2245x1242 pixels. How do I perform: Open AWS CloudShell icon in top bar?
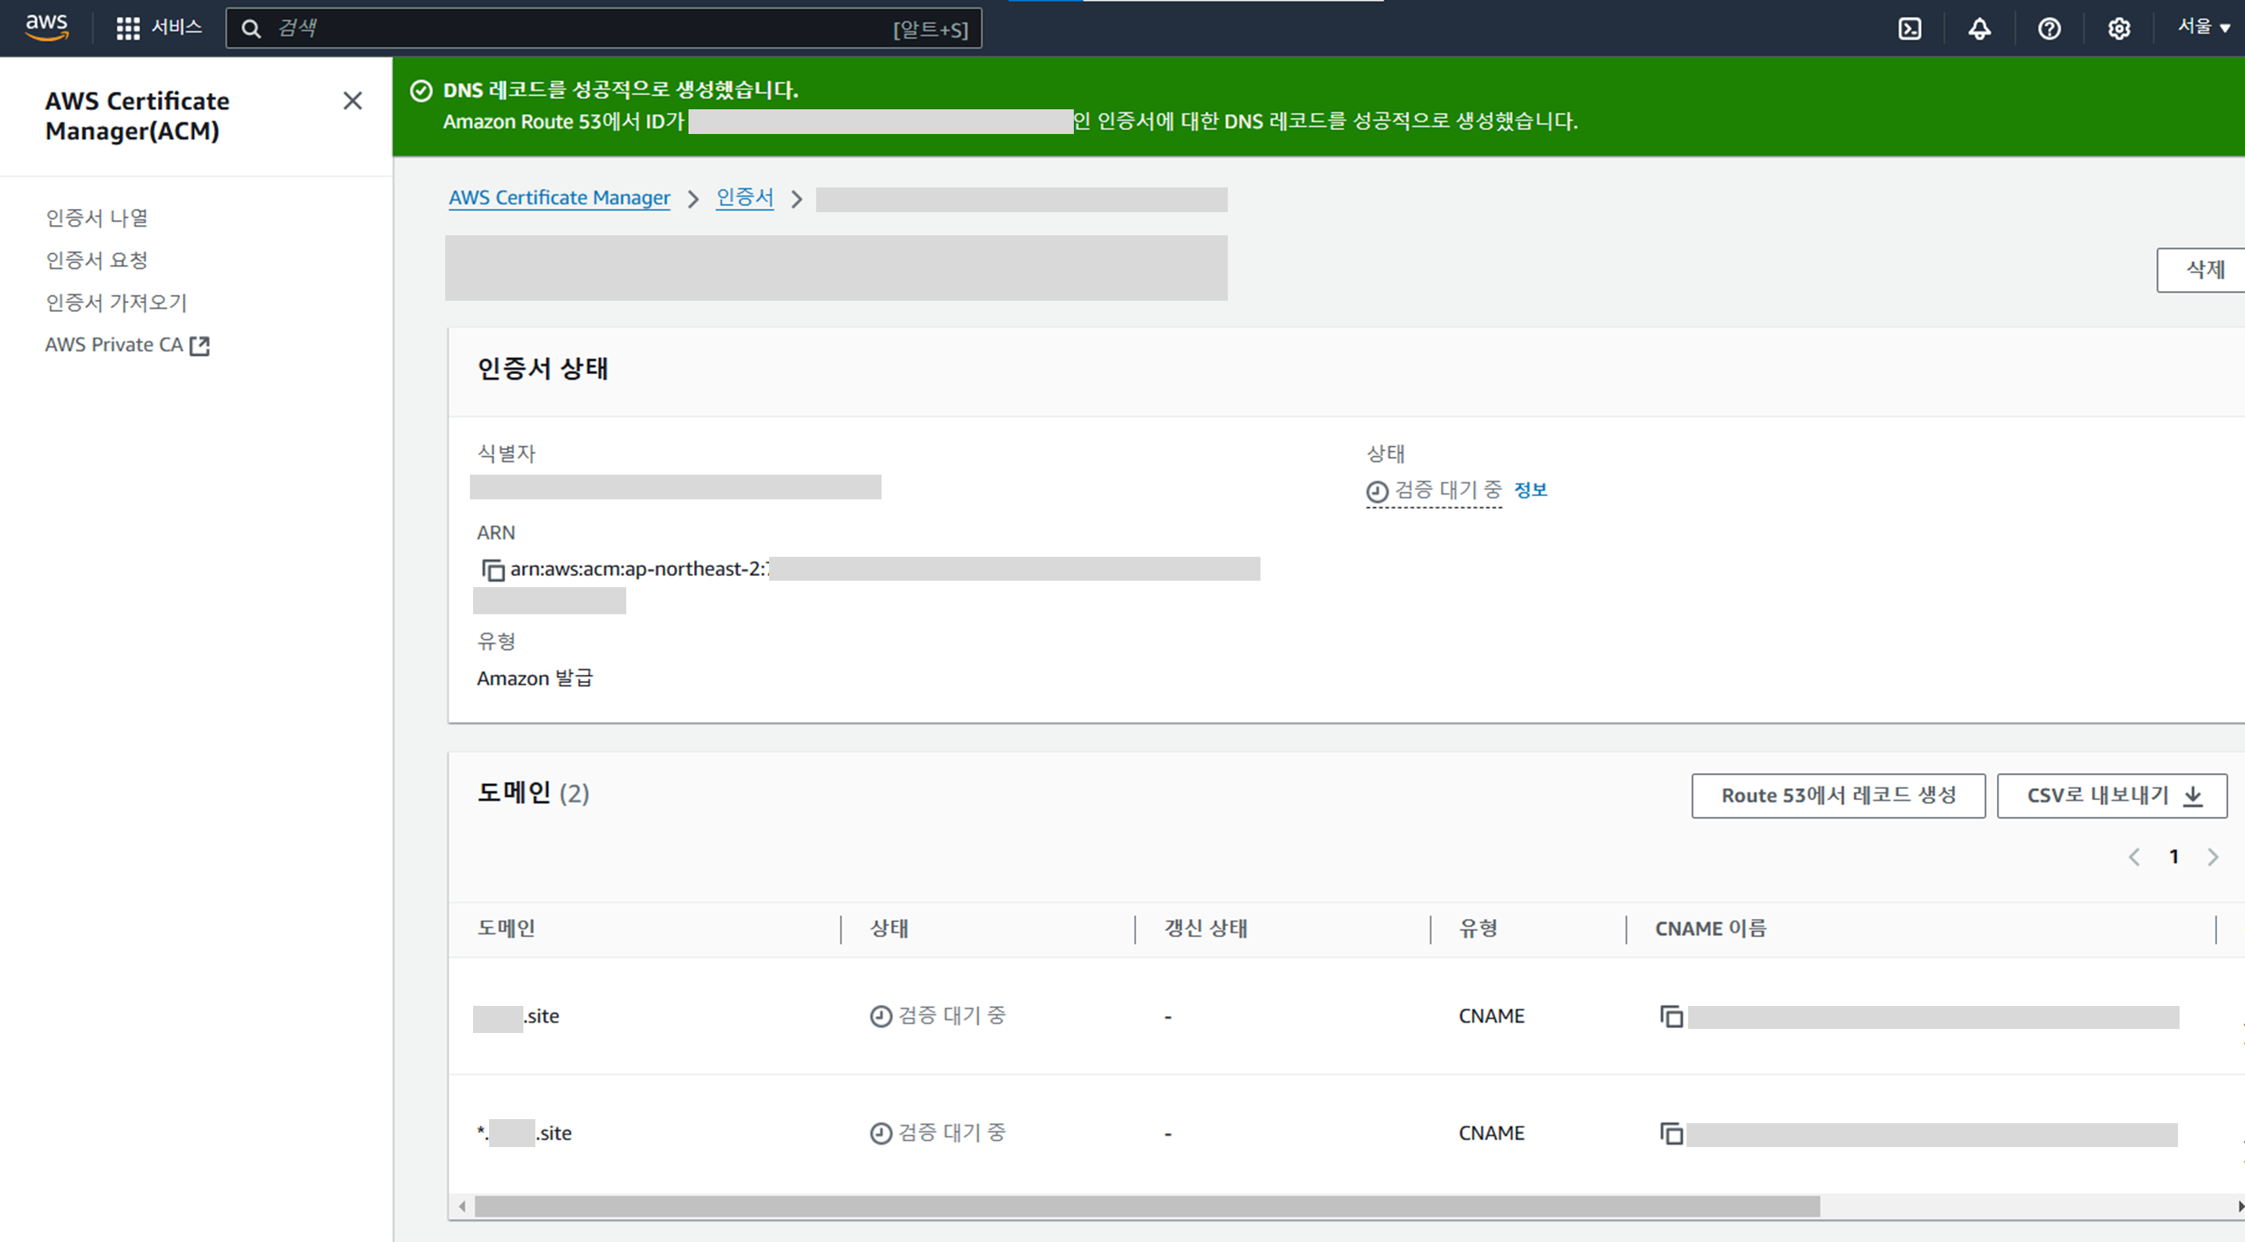pyautogui.click(x=1909, y=29)
